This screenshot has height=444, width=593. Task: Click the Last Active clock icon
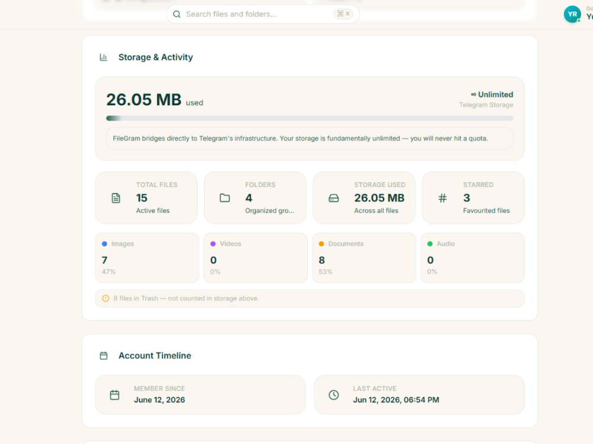point(333,395)
